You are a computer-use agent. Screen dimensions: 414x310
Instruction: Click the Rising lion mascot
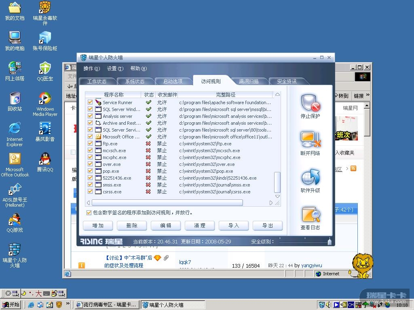[362, 266]
